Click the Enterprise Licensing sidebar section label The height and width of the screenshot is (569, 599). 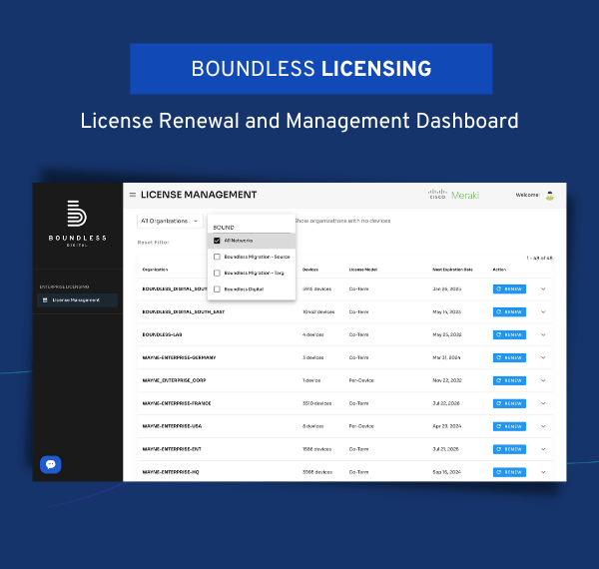[64, 286]
